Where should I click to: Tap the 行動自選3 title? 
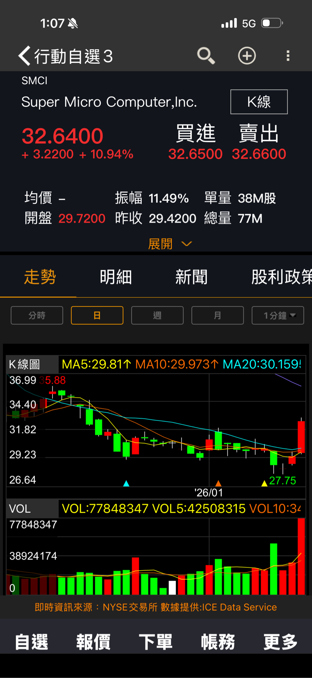pos(74,56)
